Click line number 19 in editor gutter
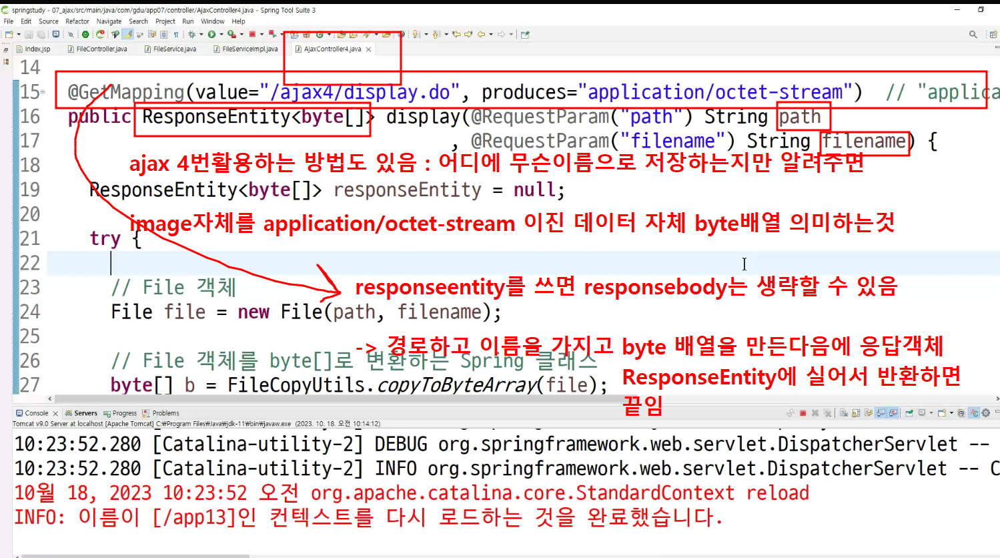 pyautogui.click(x=29, y=190)
